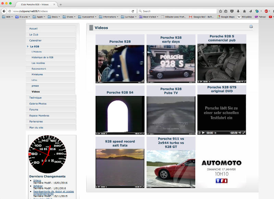
Task: Open the Eurocontrol bookmarks folder dropdown
Action: tap(87, 17)
